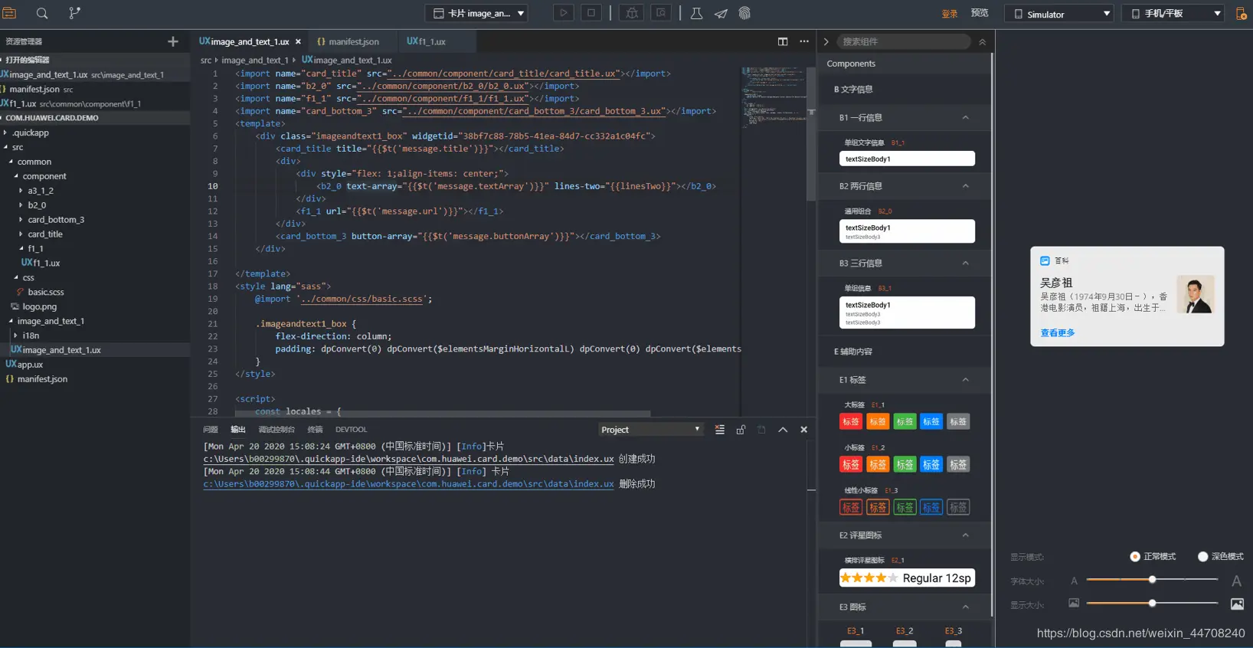Select the textSizeBody1 component under B1_1
The image size is (1253, 648).
907,159
